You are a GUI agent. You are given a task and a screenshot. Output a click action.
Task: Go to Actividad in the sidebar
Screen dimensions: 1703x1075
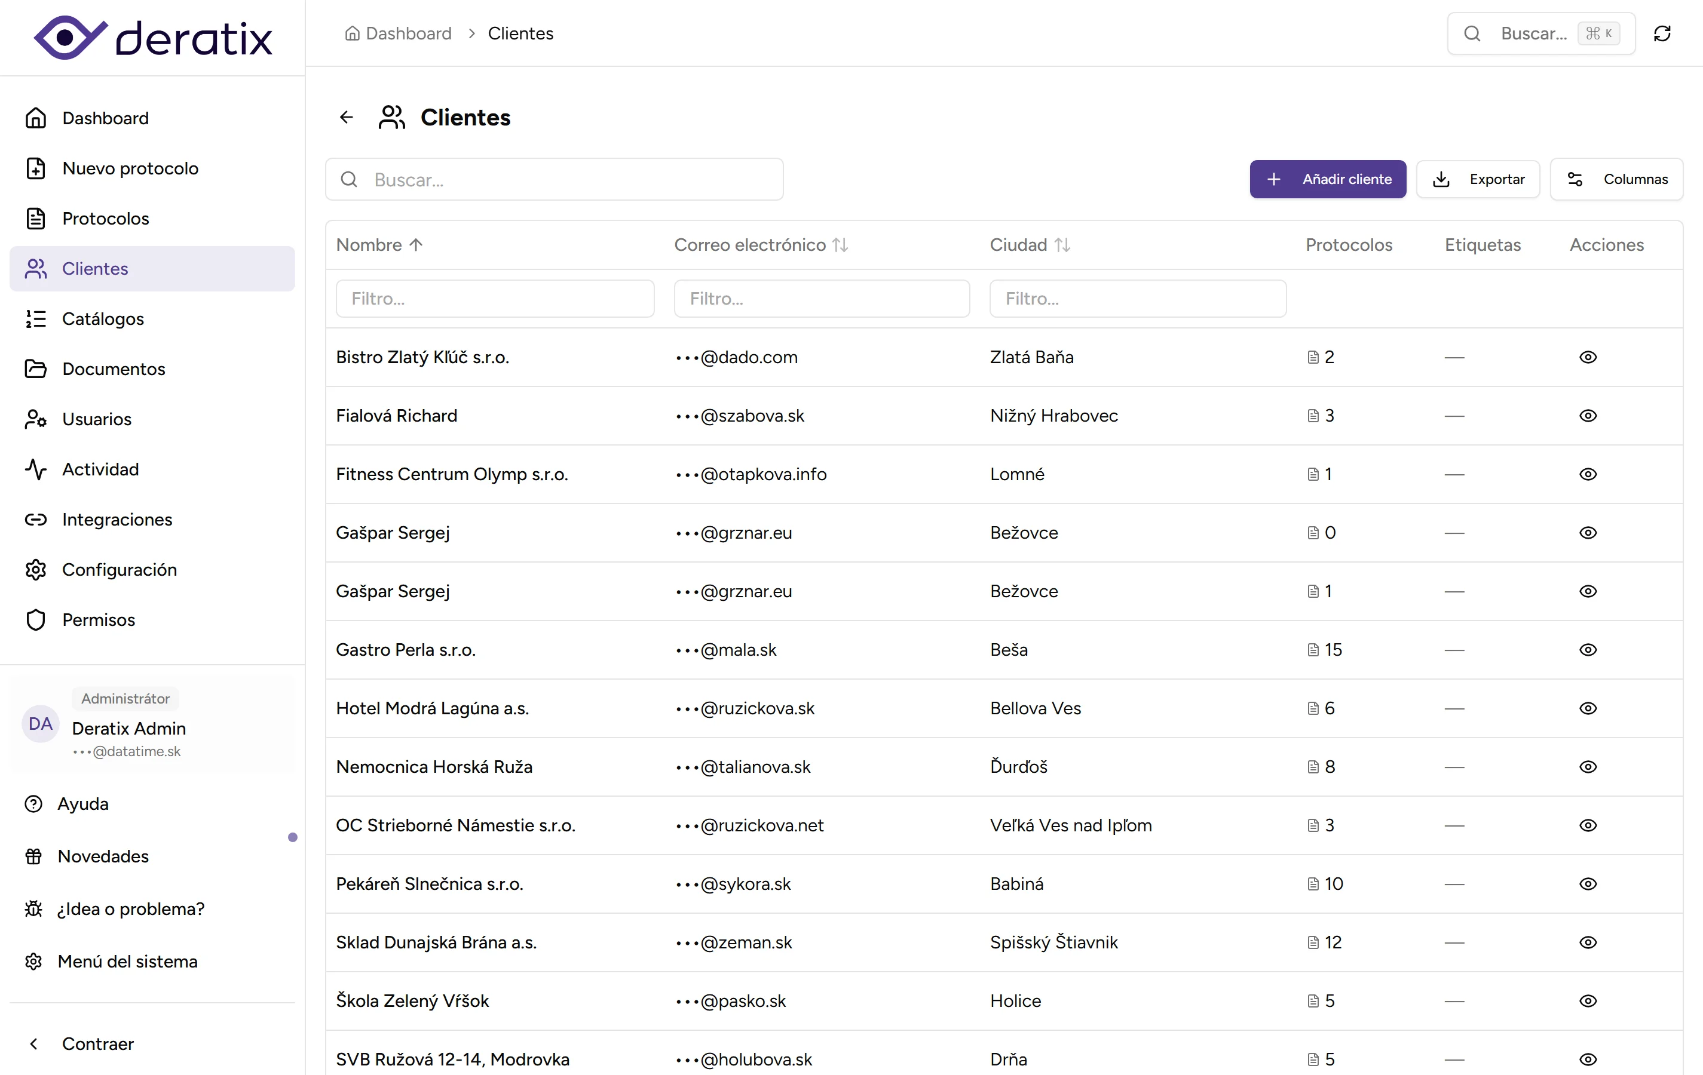pos(100,469)
